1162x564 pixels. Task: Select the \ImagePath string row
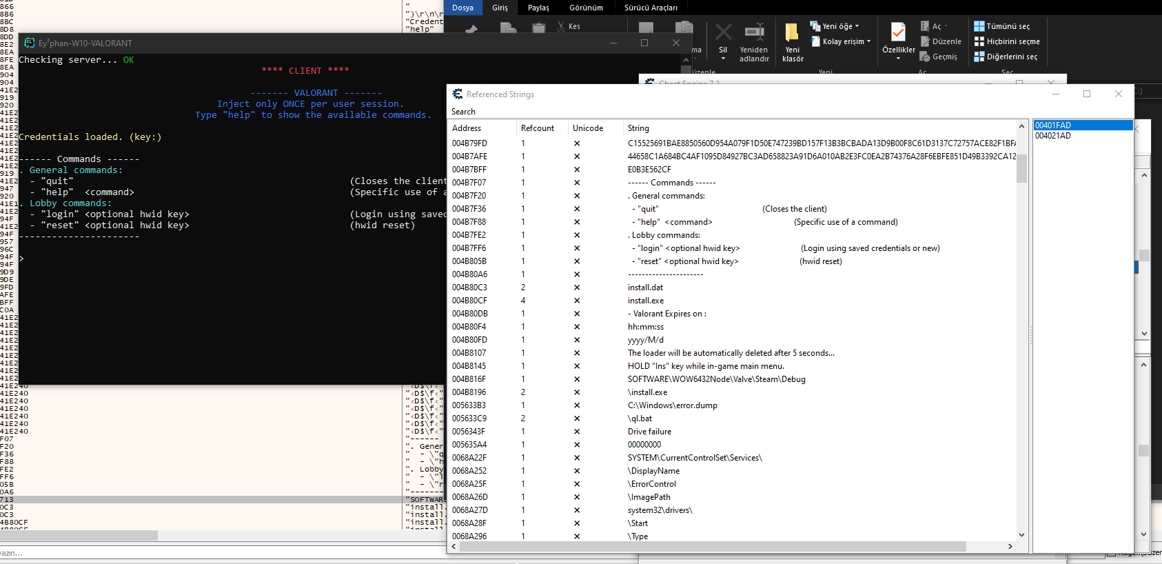click(x=733, y=497)
